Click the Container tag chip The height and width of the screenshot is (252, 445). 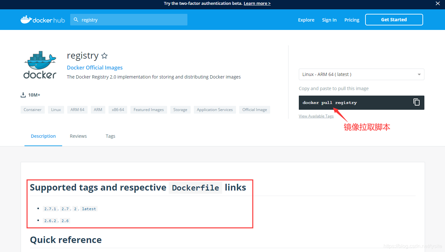coord(33,110)
